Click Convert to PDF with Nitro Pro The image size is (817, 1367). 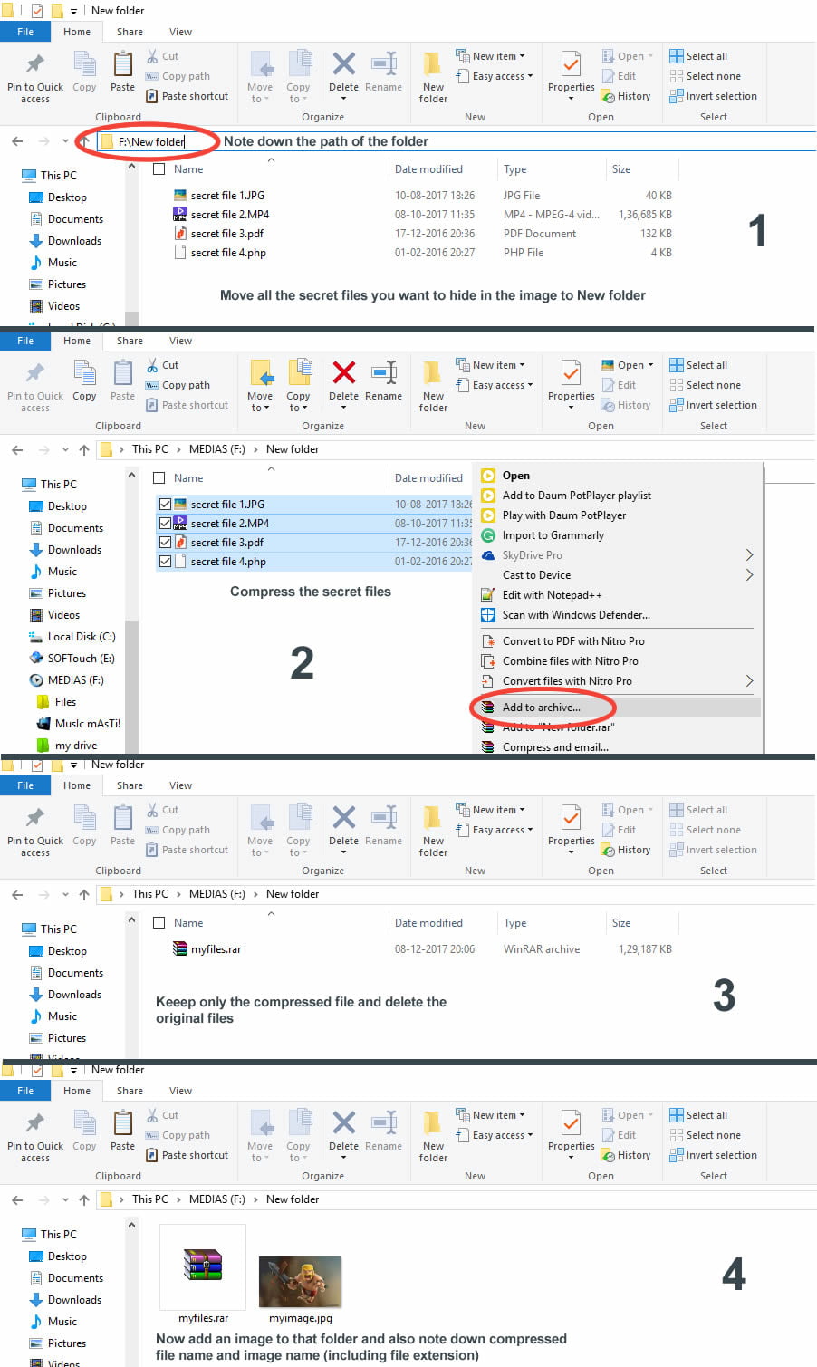click(x=572, y=641)
